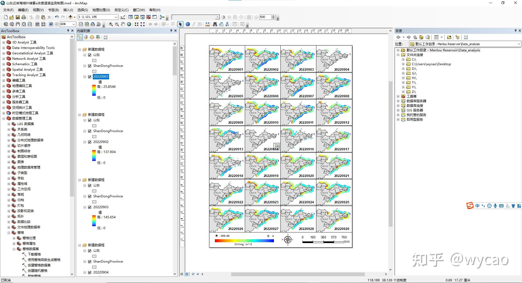Uncheck first ShanDongProvince layer checkbox
Viewport: 522px width, 283px height.
(x=89, y=66)
